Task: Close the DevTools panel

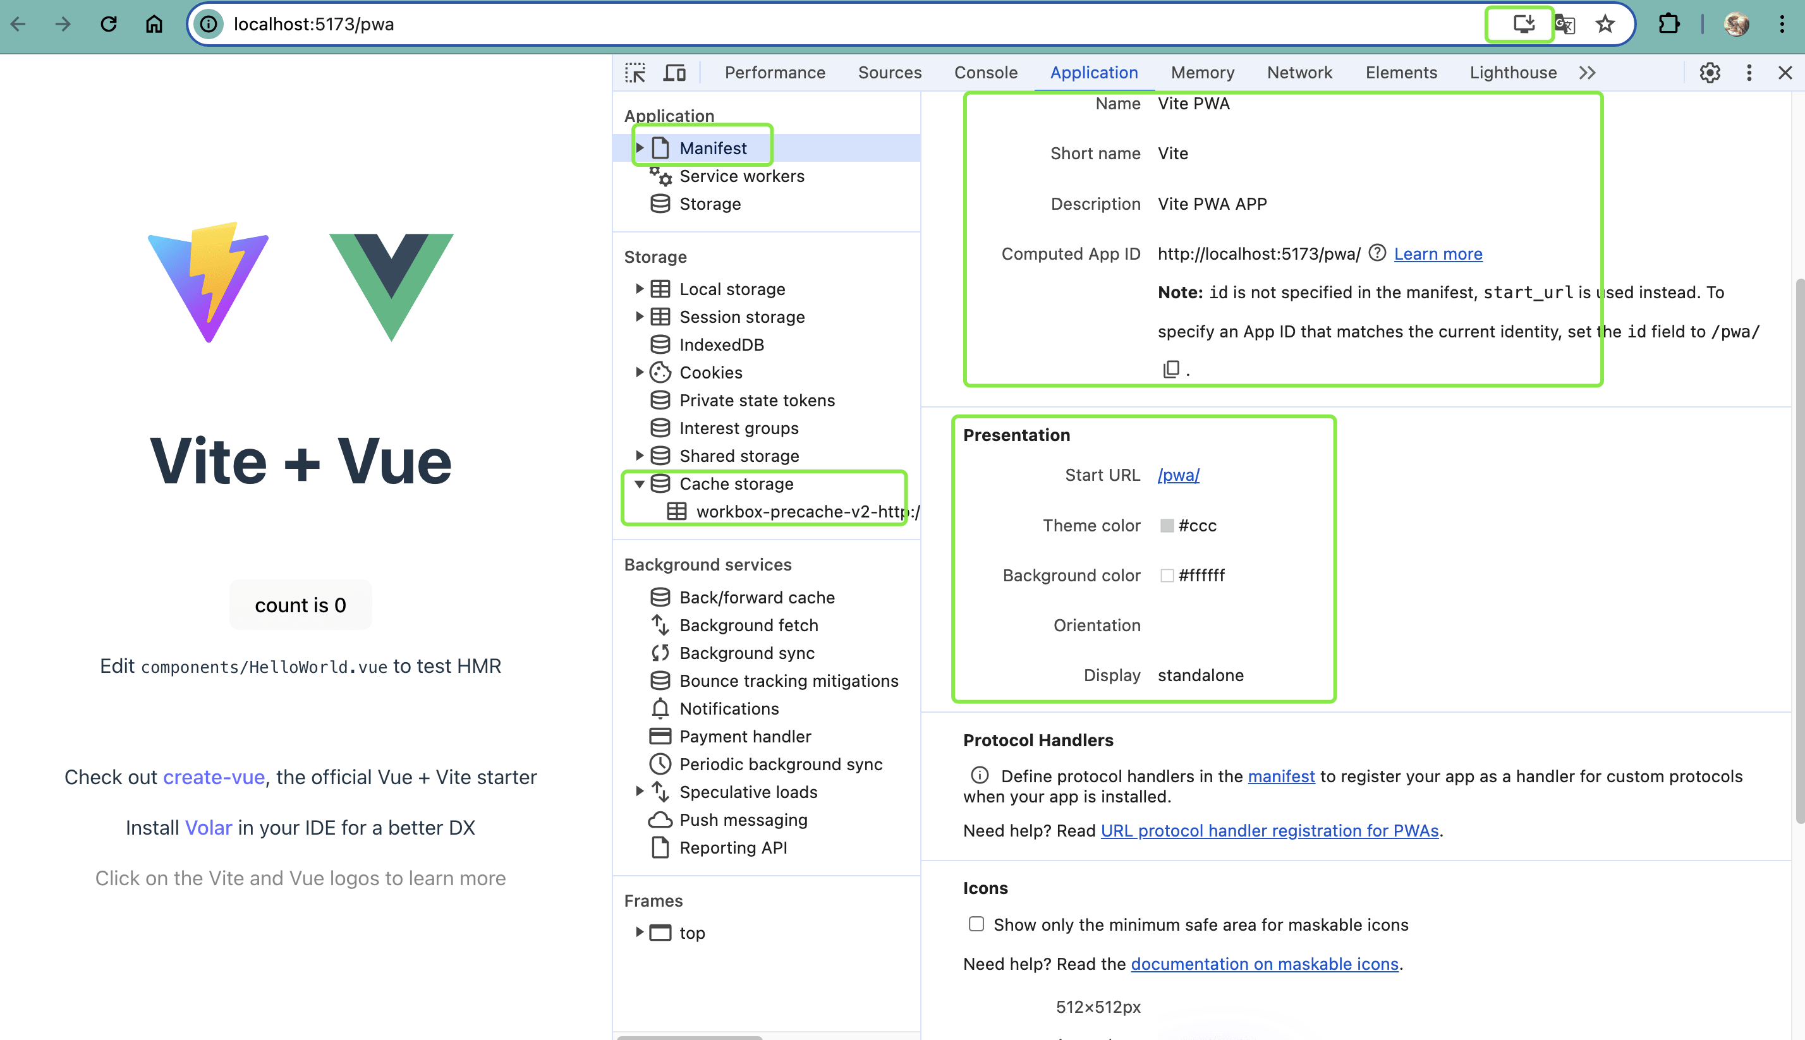Action: [1785, 73]
